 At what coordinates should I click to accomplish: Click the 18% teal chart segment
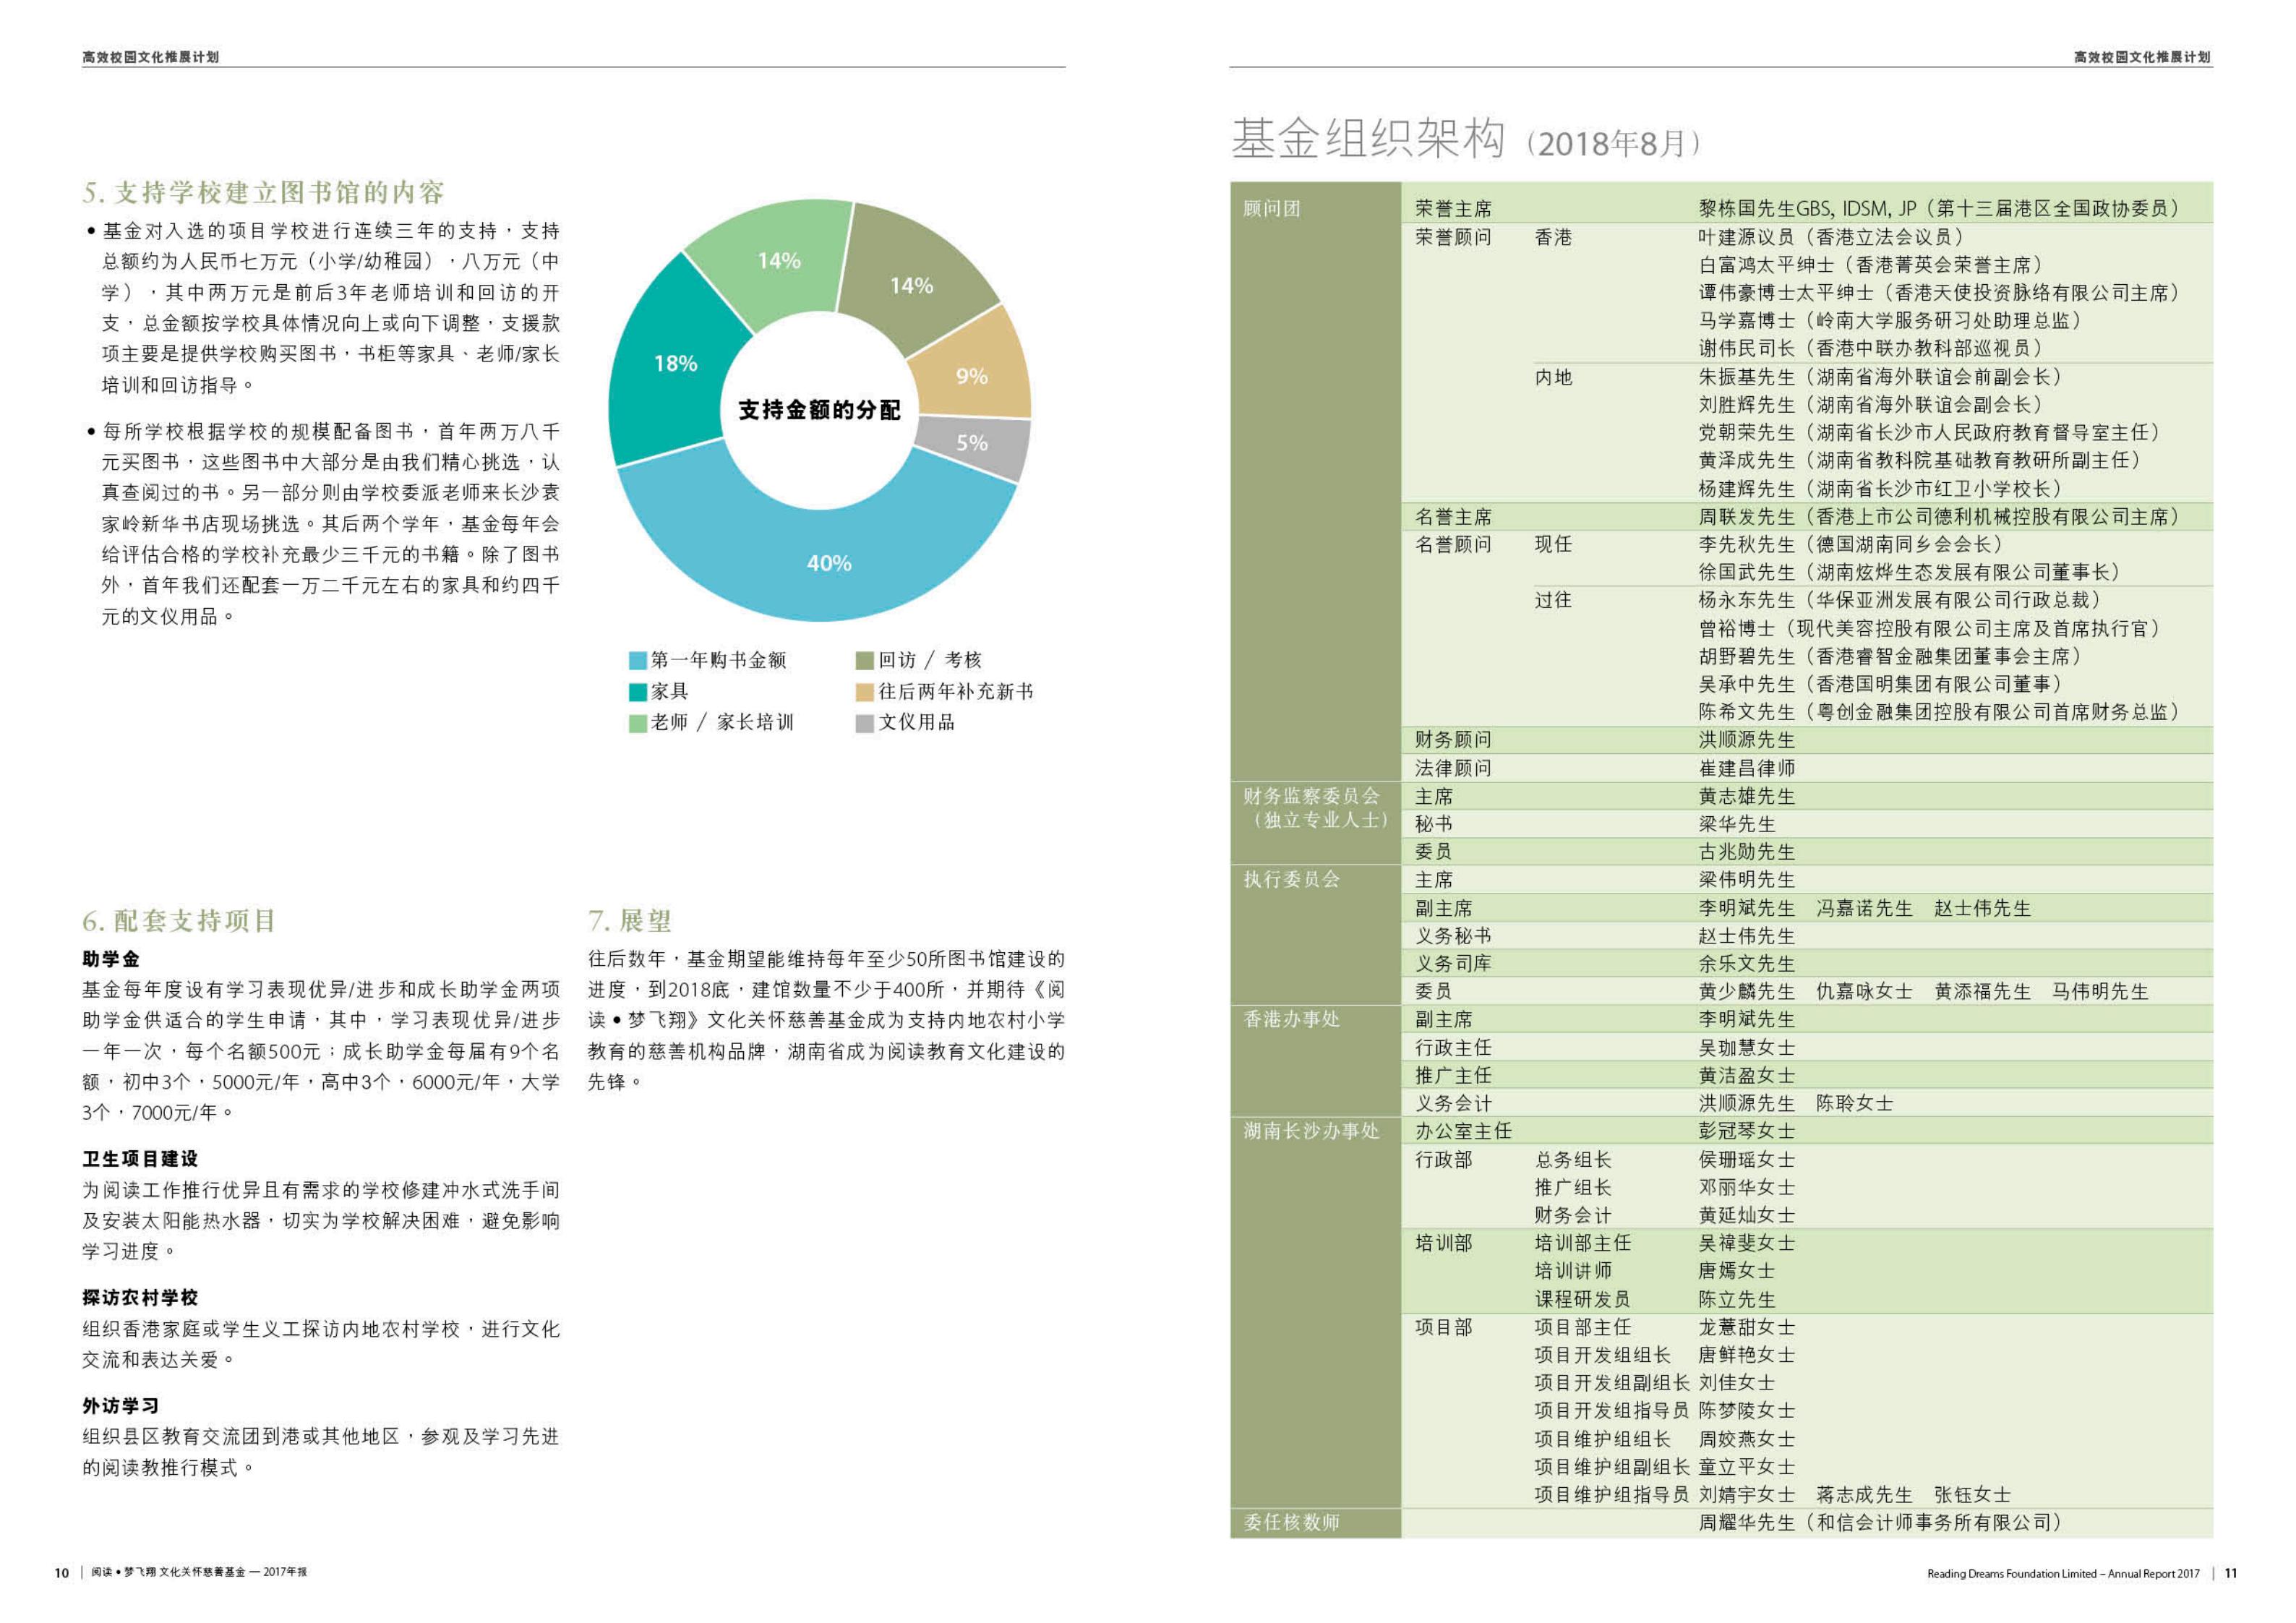coord(676,363)
